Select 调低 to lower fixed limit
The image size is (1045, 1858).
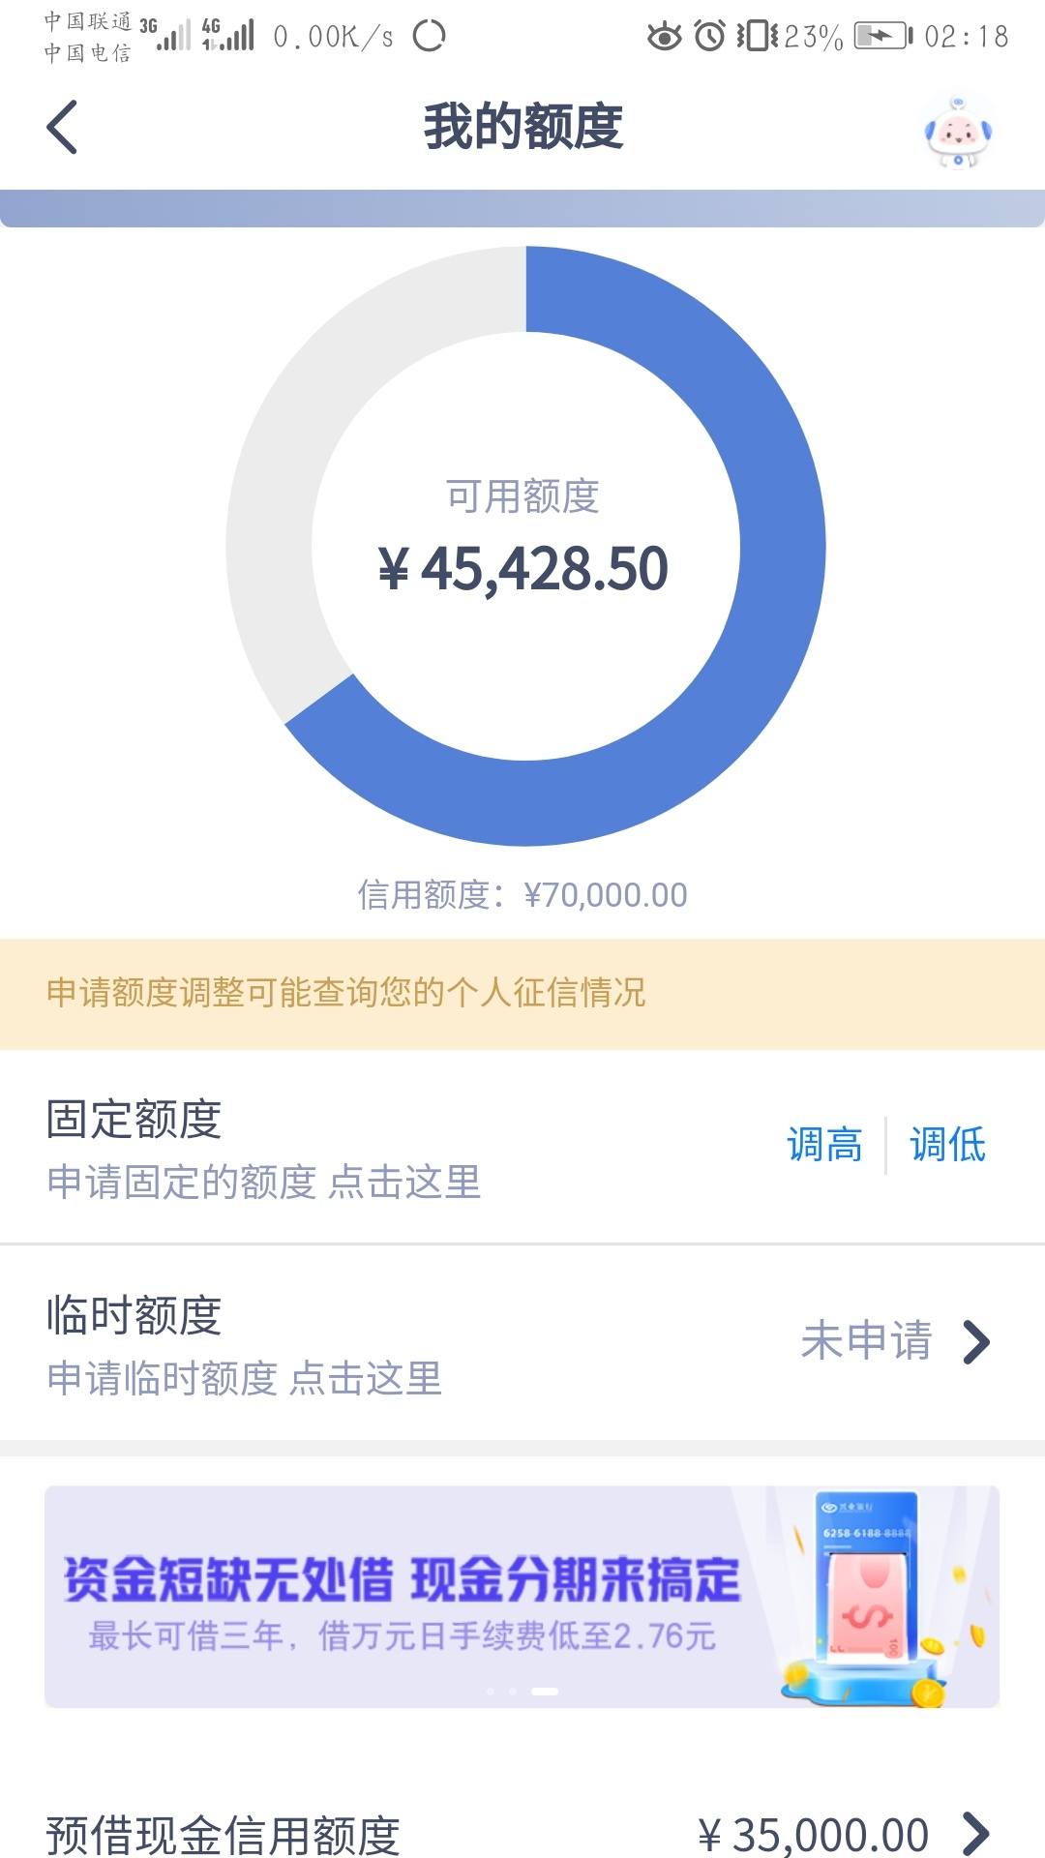tap(947, 1145)
